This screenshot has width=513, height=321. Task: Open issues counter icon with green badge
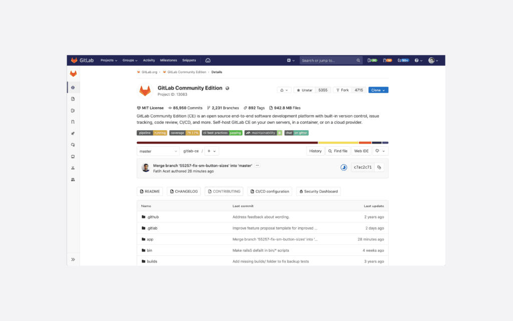click(372, 61)
